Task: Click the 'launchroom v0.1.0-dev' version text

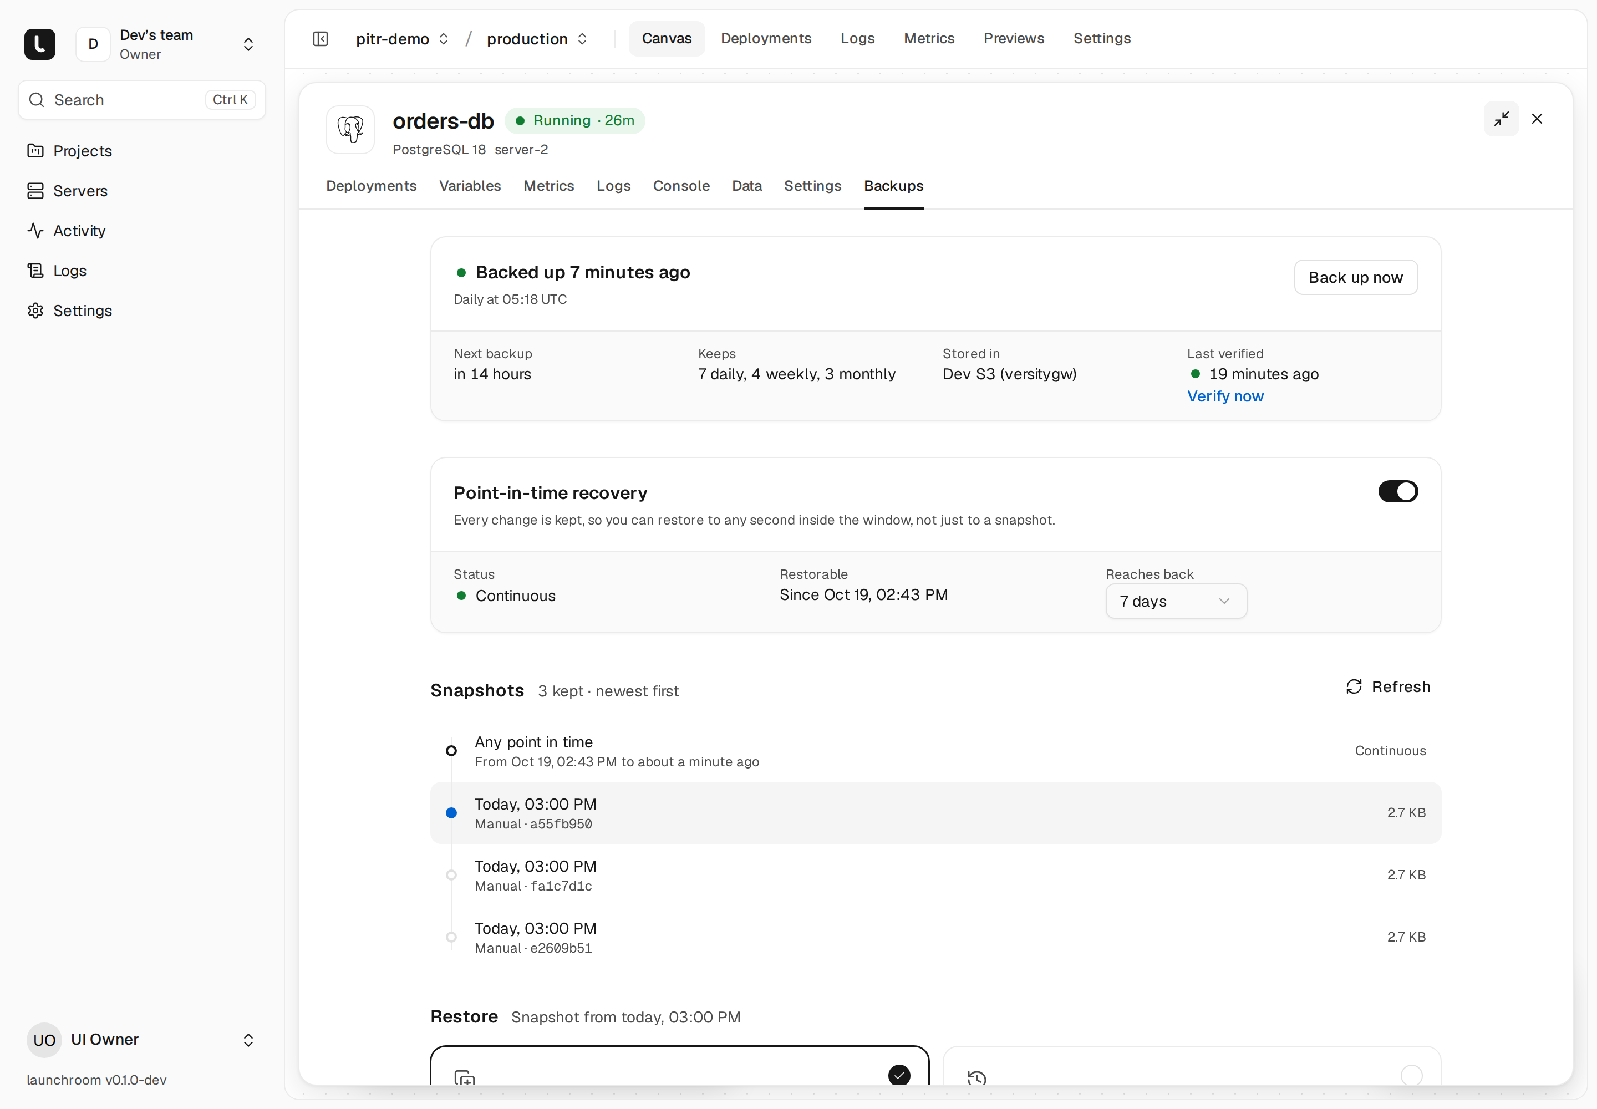Action: (96, 1080)
